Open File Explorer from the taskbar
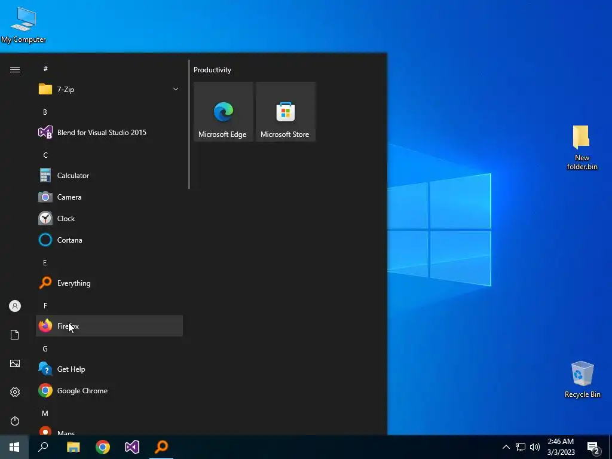Image resolution: width=612 pixels, height=459 pixels. pos(73,447)
